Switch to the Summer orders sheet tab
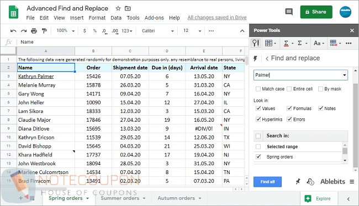359x206 pixels. click(120, 198)
